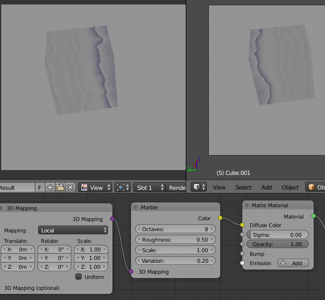The height and width of the screenshot is (300, 325).
Task: Click the 3D Mapping purple output socket
Action: (x=112, y=219)
